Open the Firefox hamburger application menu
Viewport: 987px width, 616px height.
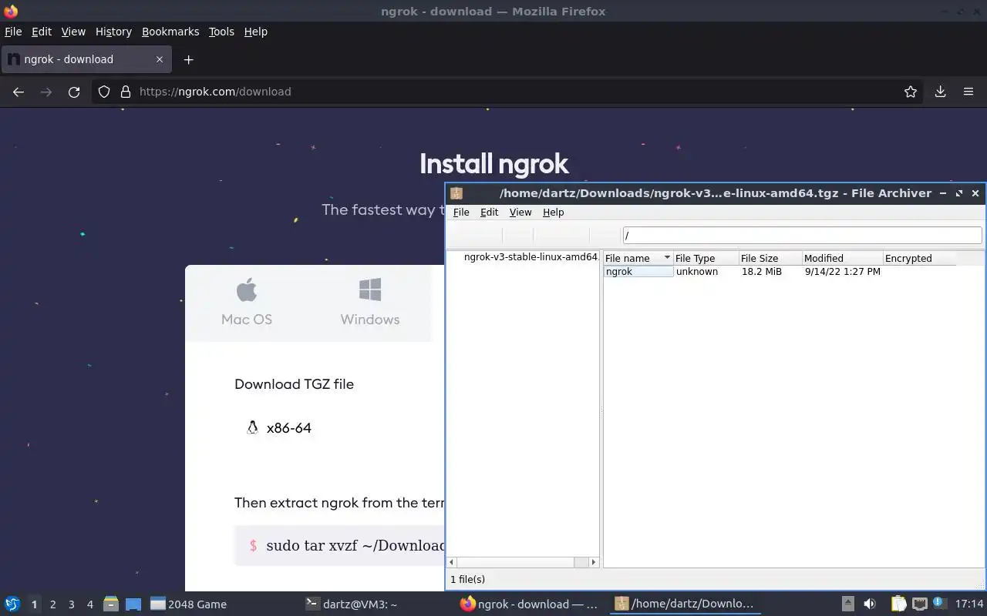[x=968, y=92]
